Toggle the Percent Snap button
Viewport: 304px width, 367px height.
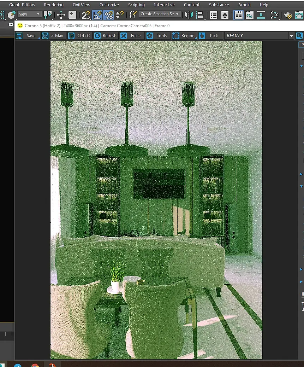click(x=109, y=15)
